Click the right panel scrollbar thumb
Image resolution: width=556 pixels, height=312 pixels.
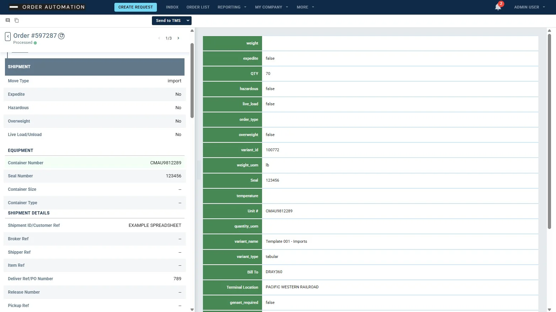(549, 131)
